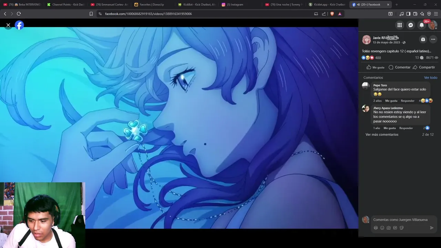Image resolution: width=441 pixels, height=248 pixels.
Task: Open the Messenger icon
Action: [411, 25]
